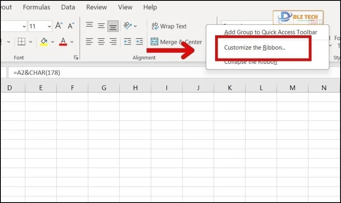
Task: Click the Increase Font Size icon
Action: pyautogui.click(x=59, y=26)
